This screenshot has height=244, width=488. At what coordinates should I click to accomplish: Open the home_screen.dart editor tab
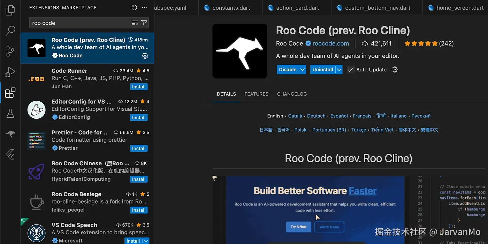click(455, 8)
